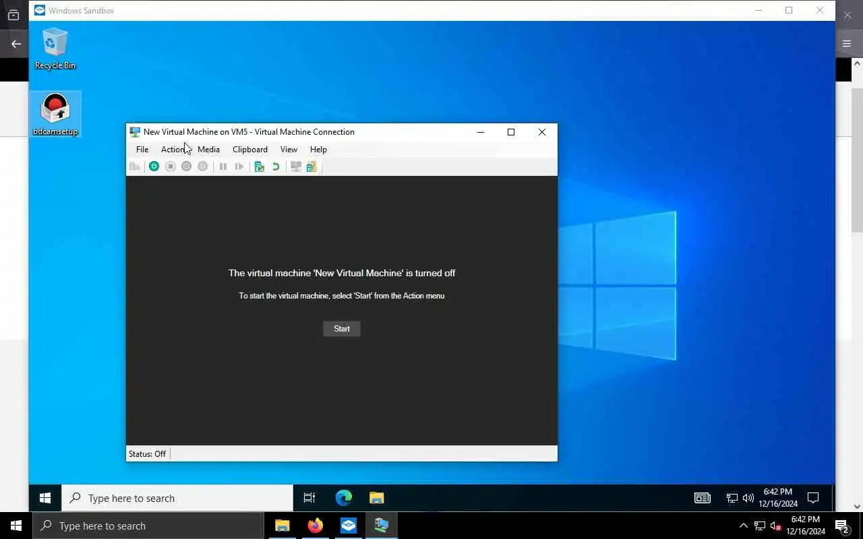Click the Start button in VM window
The width and height of the screenshot is (863, 539).
tap(342, 329)
